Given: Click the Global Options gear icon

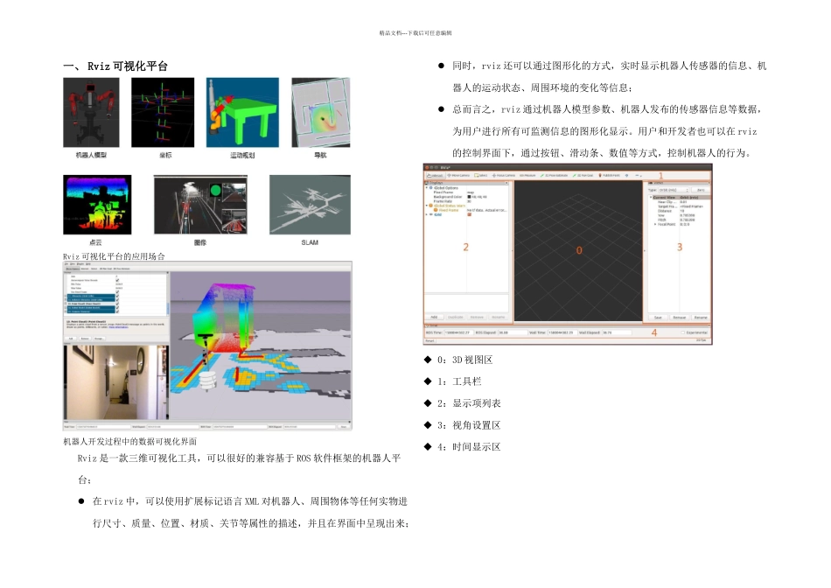Looking at the screenshot, I should tap(431, 188).
